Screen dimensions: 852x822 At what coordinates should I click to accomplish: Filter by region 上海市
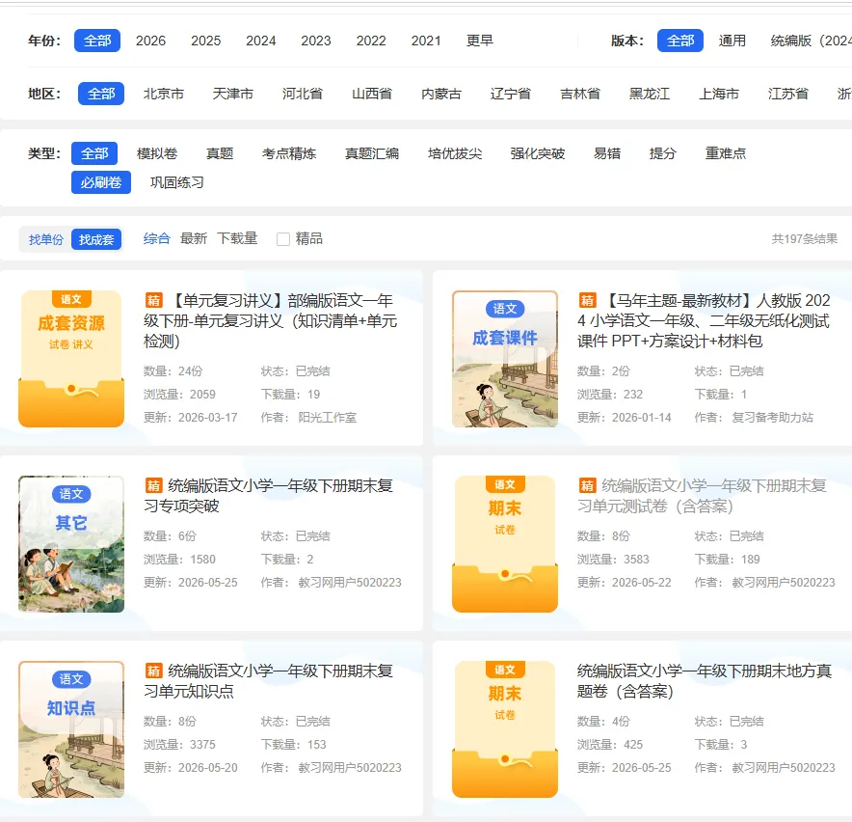(719, 94)
